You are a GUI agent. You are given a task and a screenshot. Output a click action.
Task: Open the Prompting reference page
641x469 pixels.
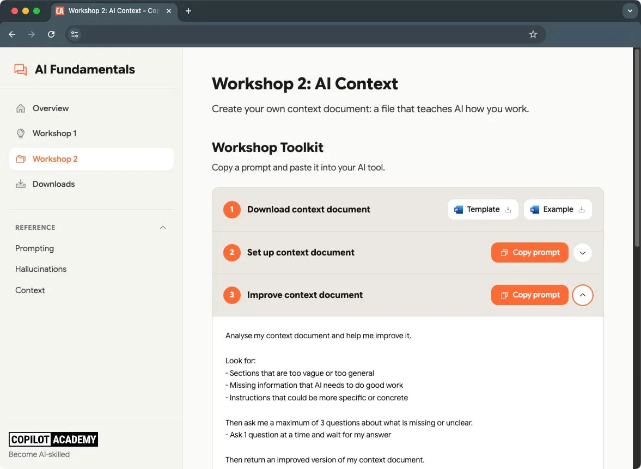(34, 248)
